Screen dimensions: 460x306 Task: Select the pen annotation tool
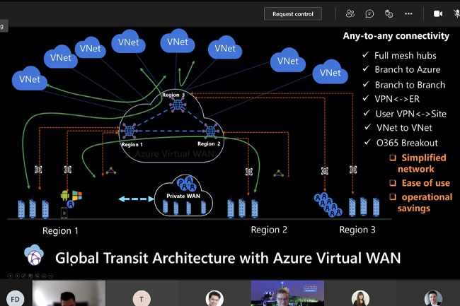[x=24, y=276]
